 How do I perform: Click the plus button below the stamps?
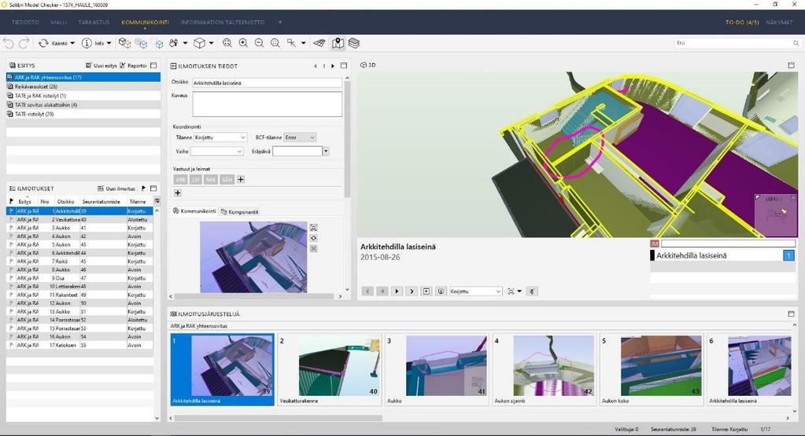178,193
